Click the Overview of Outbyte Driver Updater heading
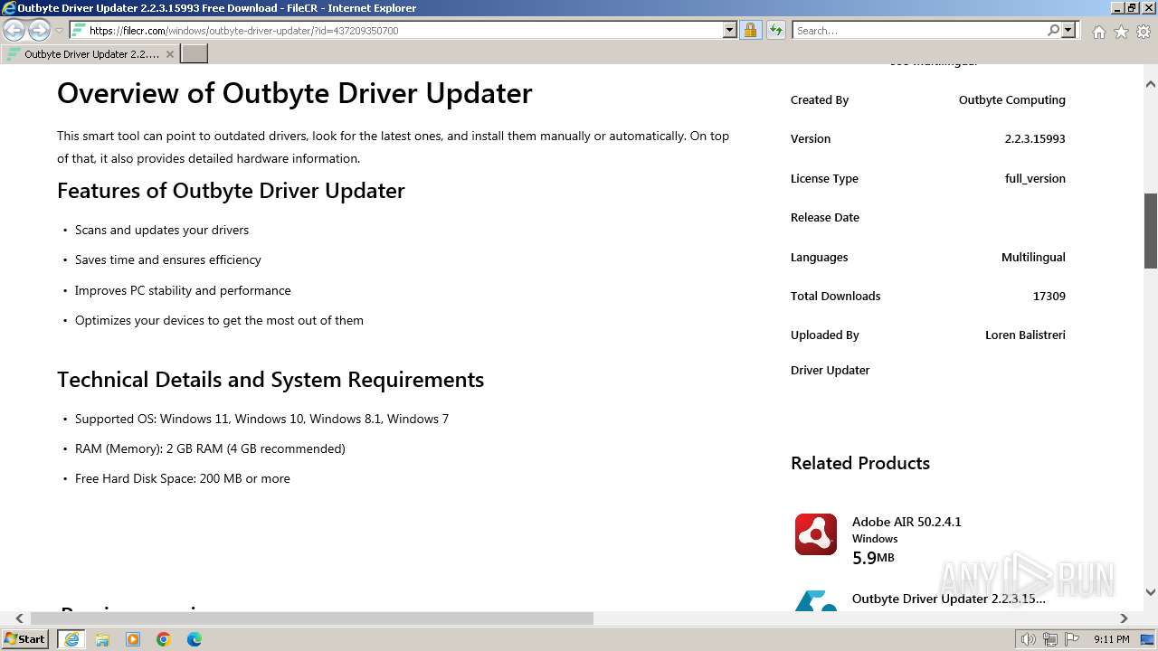The width and height of the screenshot is (1158, 651). (x=295, y=93)
